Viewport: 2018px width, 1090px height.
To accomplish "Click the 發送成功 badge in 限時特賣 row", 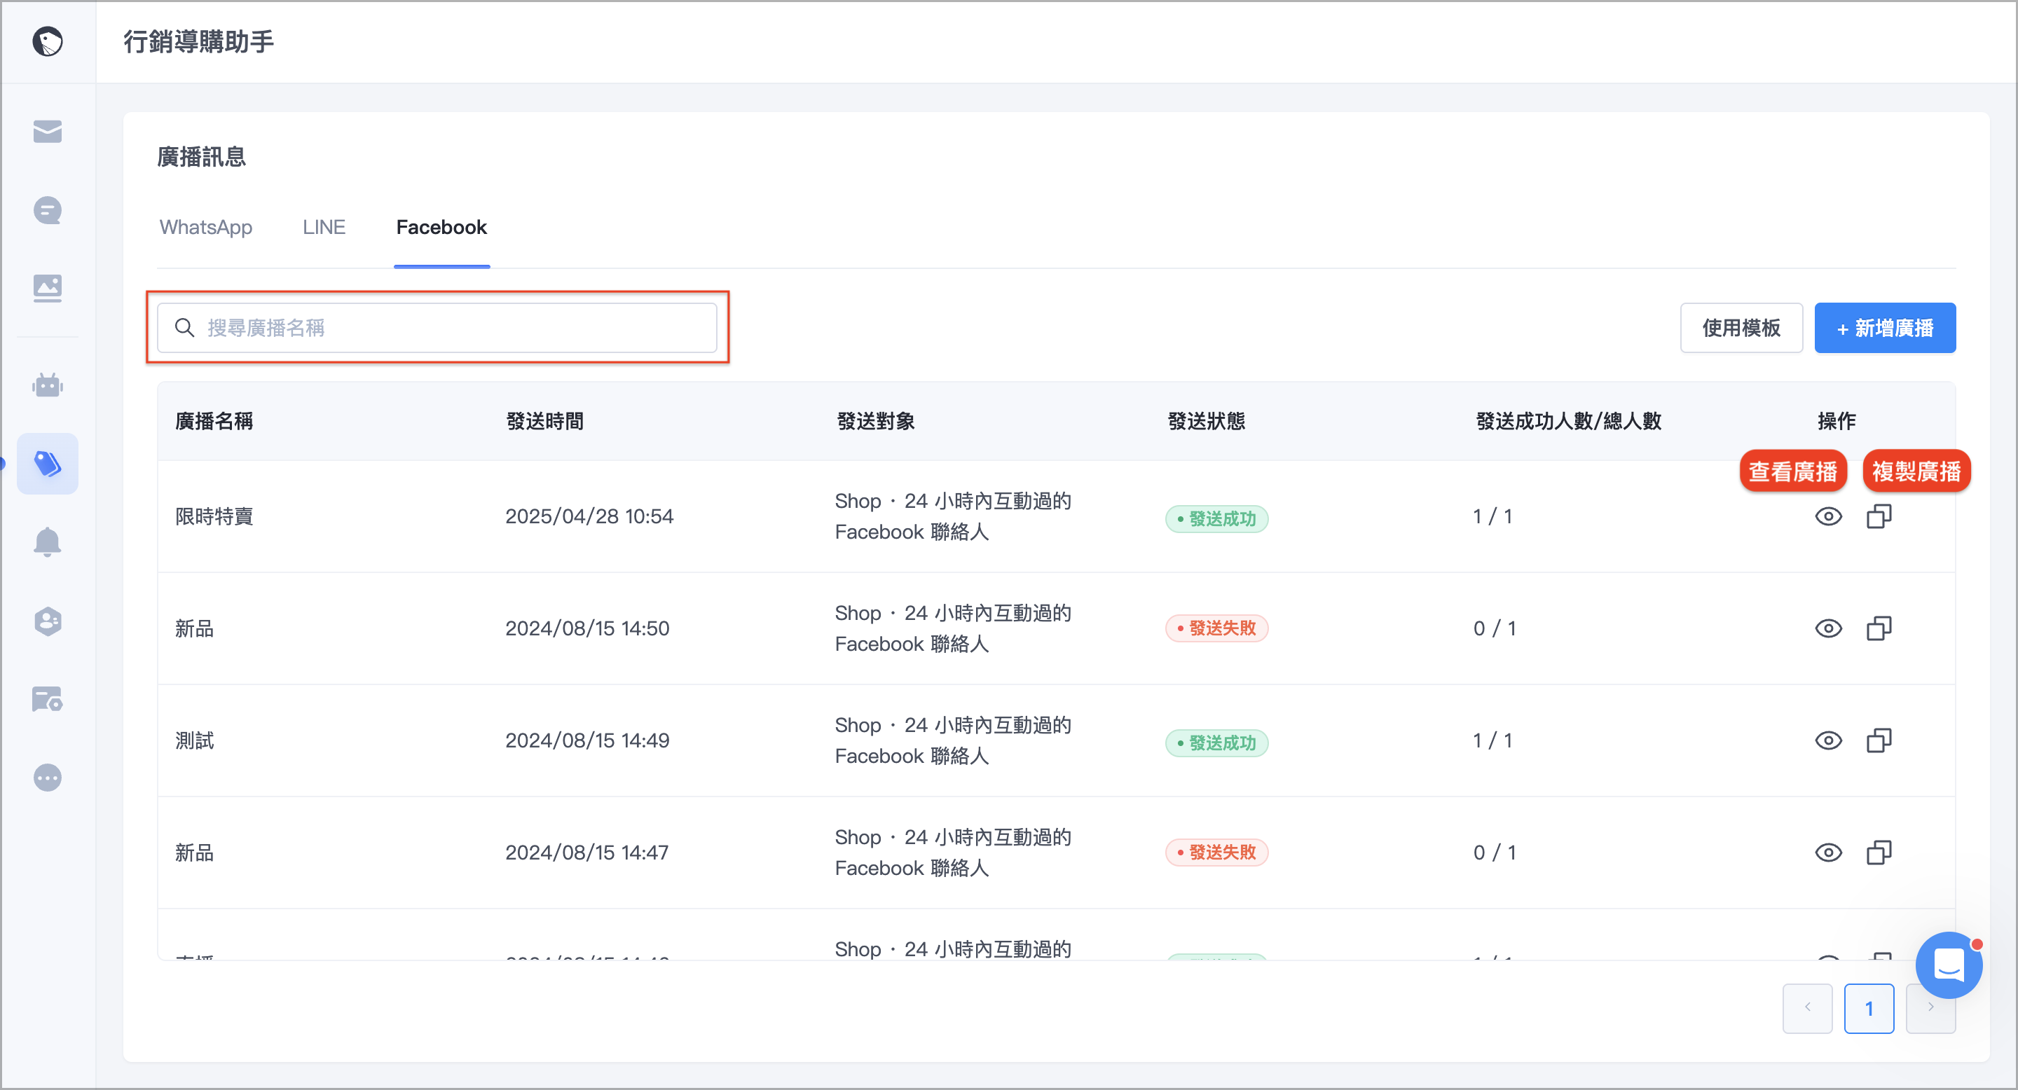I will click(x=1216, y=518).
